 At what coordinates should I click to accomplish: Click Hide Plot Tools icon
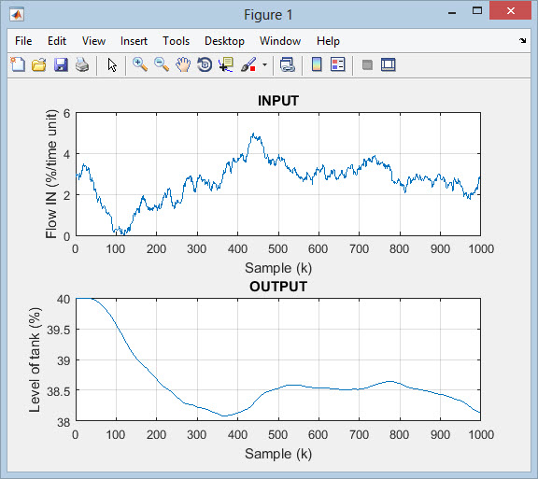click(367, 64)
